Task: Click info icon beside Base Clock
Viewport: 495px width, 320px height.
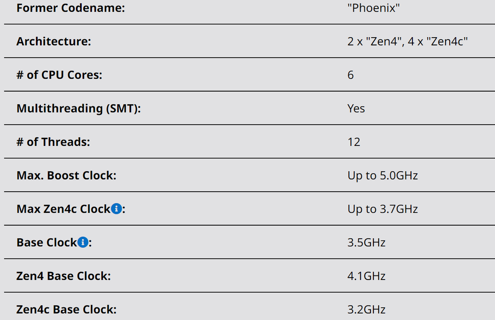Action: [83, 242]
